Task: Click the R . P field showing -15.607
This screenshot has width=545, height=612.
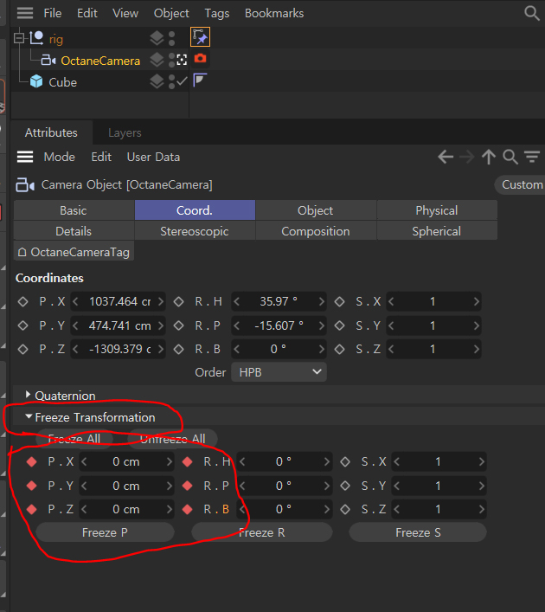Action: pos(279,325)
